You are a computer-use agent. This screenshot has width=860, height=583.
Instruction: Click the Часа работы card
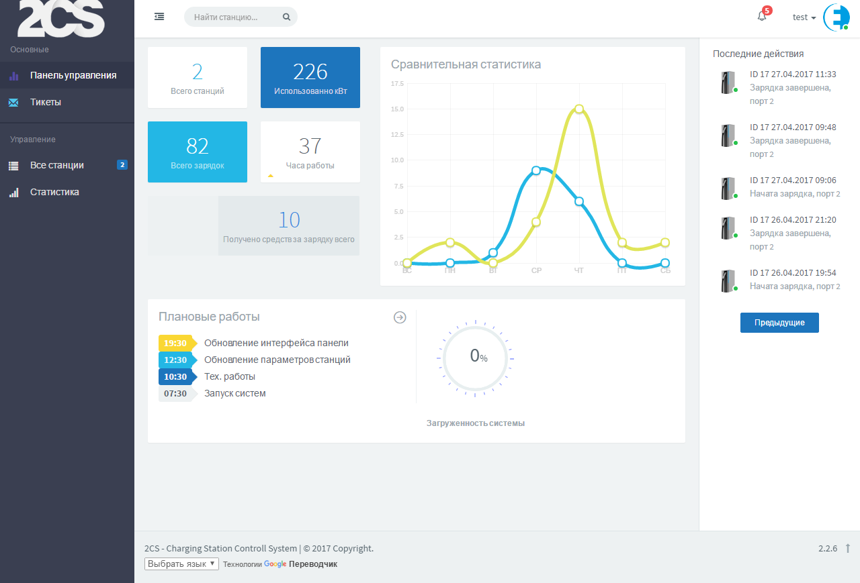pos(310,152)
